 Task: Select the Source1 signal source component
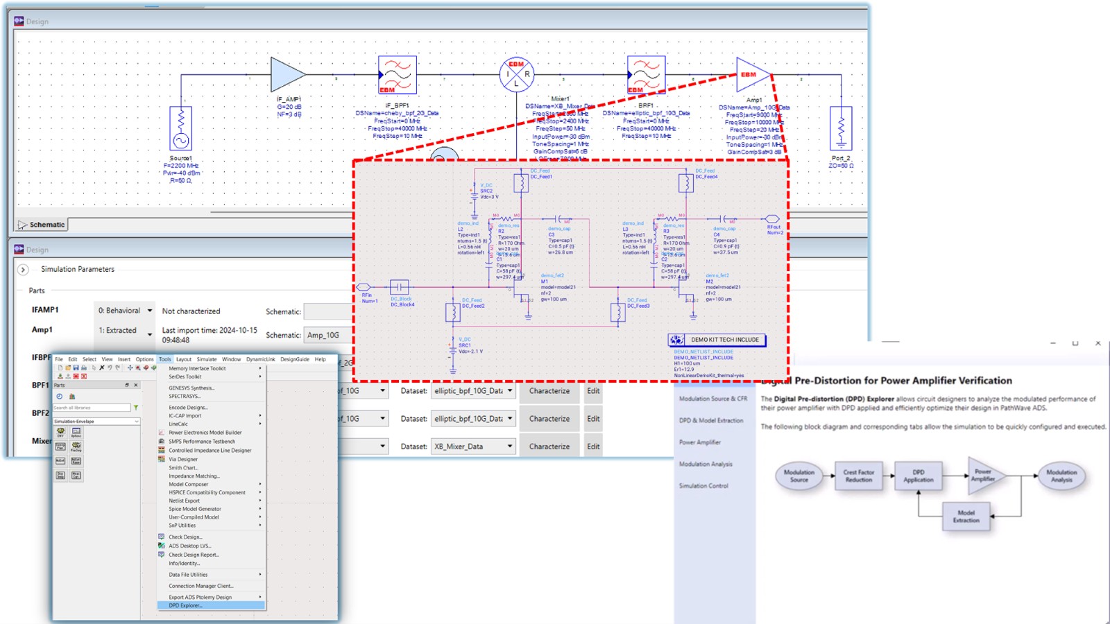click(x=181, y=128)
